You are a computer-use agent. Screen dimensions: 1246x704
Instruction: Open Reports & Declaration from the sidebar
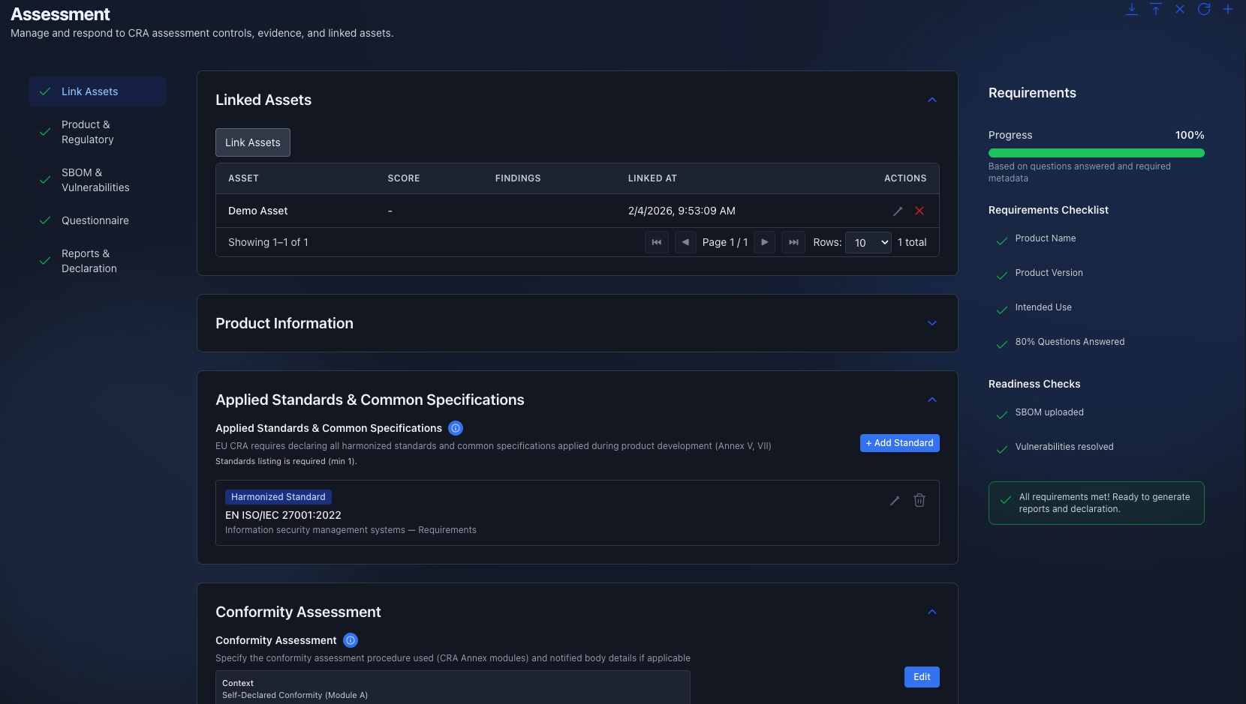(89, 260)
